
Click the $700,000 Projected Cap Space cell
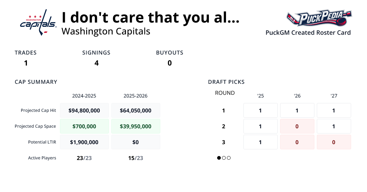84,126
